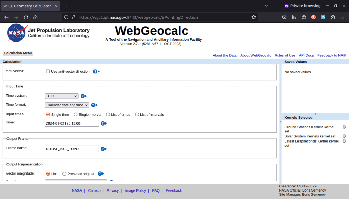Bookmark this page with star icon
This screenshot has height=199, width=349.
(x=253, y=17)
